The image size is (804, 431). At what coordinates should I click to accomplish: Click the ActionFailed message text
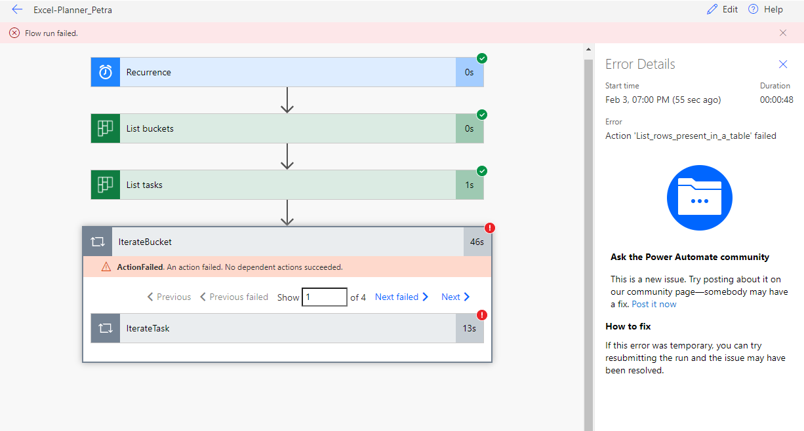[x=230, y=267]
